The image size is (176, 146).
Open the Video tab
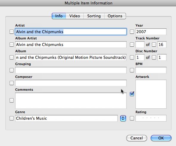click(x=75, y=16)
